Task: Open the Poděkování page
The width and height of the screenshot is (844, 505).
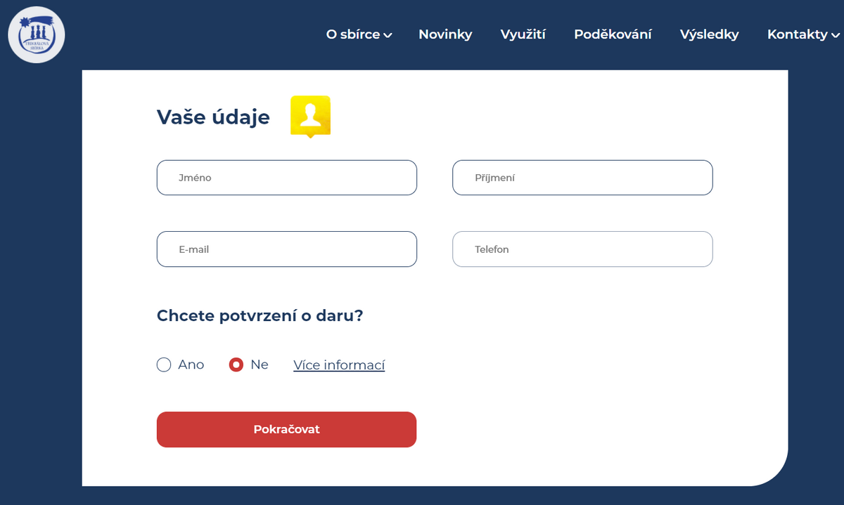Action: pos(613,34)
